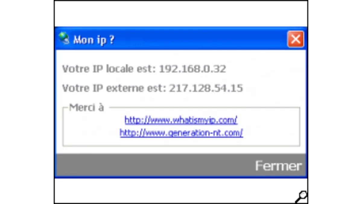Screen dimensions: 362x204
Task: Open http://www.generation-nt.com/ link
Action: (x=181, y=133)
